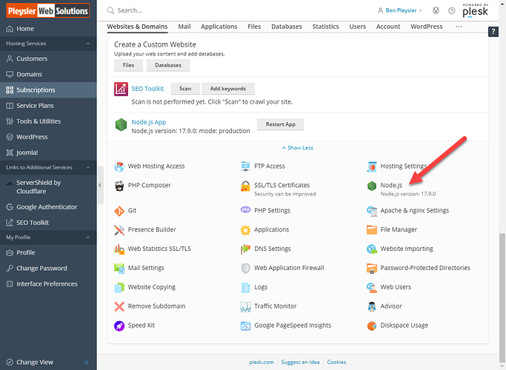Click the Diskspace Usage pie icon
Image resolution: width=506 pixels, height=370 pixels.
pos(372,326)
